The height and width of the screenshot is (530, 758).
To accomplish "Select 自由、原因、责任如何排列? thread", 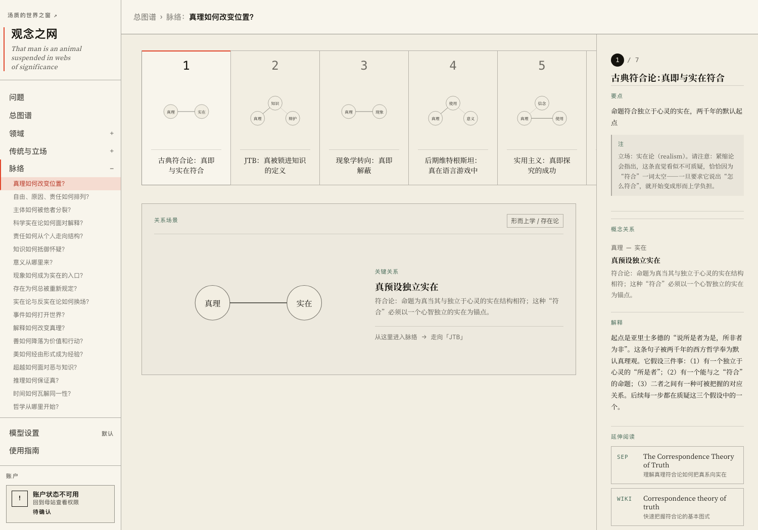I will coord(61,197).
